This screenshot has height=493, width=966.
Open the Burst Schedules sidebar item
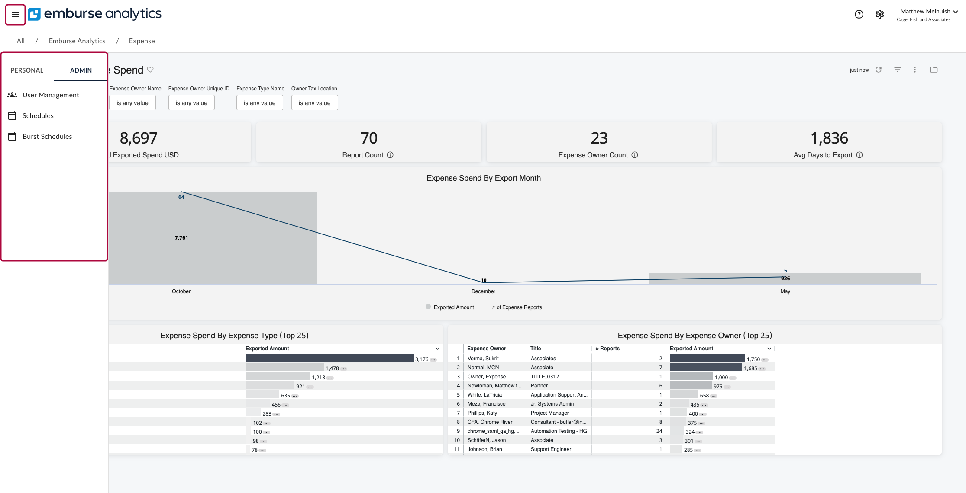47,136
